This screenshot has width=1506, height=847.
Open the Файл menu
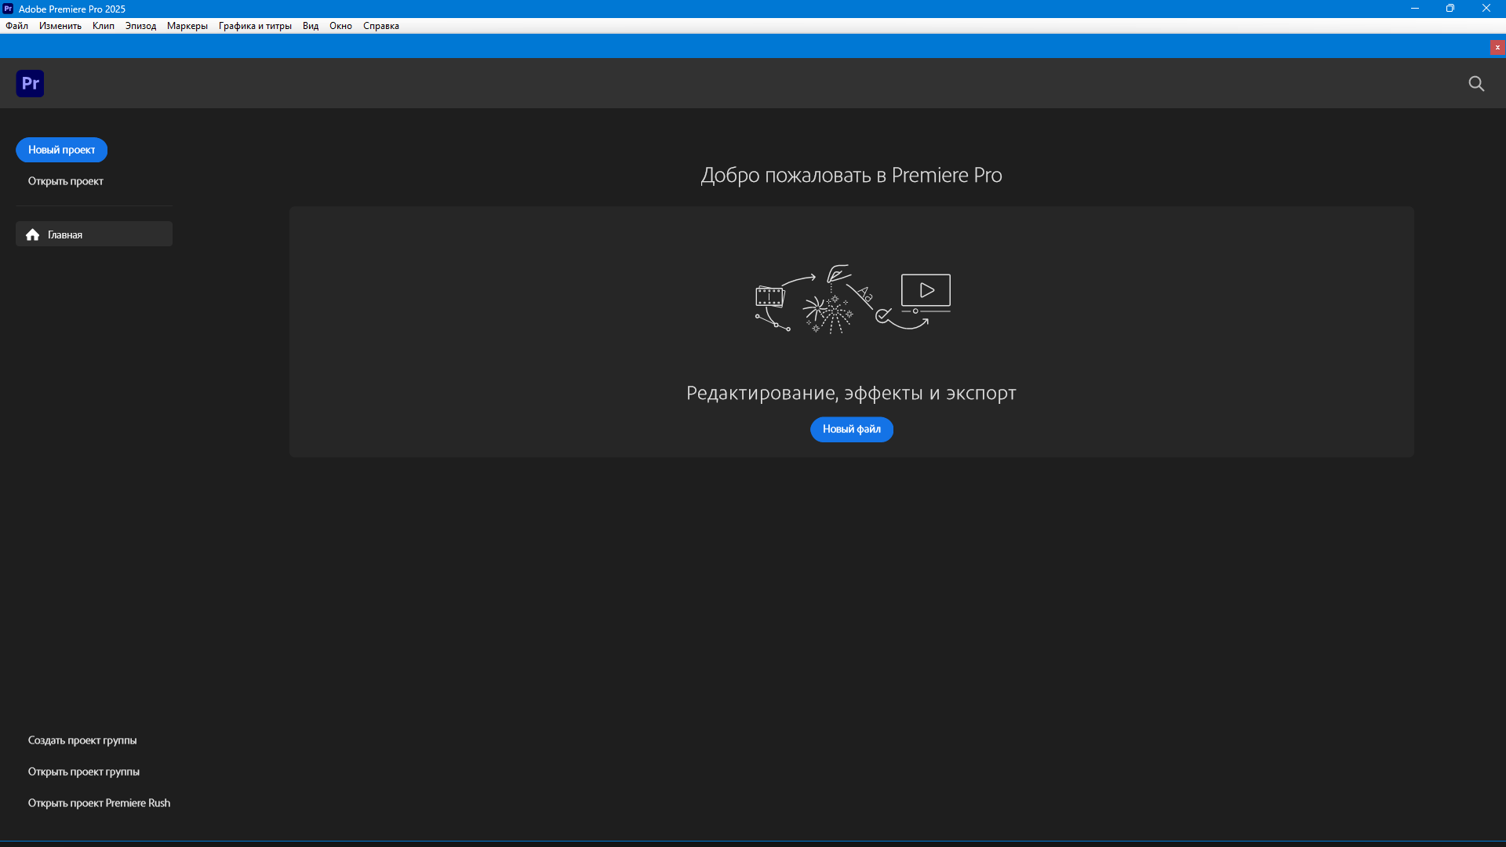tap(16, 26)
